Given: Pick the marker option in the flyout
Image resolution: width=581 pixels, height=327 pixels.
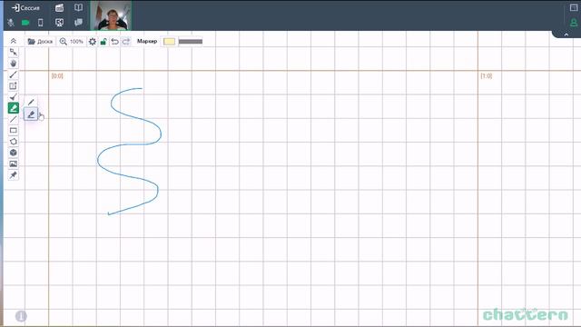Looking at the screenshot, I should point(31,114).
